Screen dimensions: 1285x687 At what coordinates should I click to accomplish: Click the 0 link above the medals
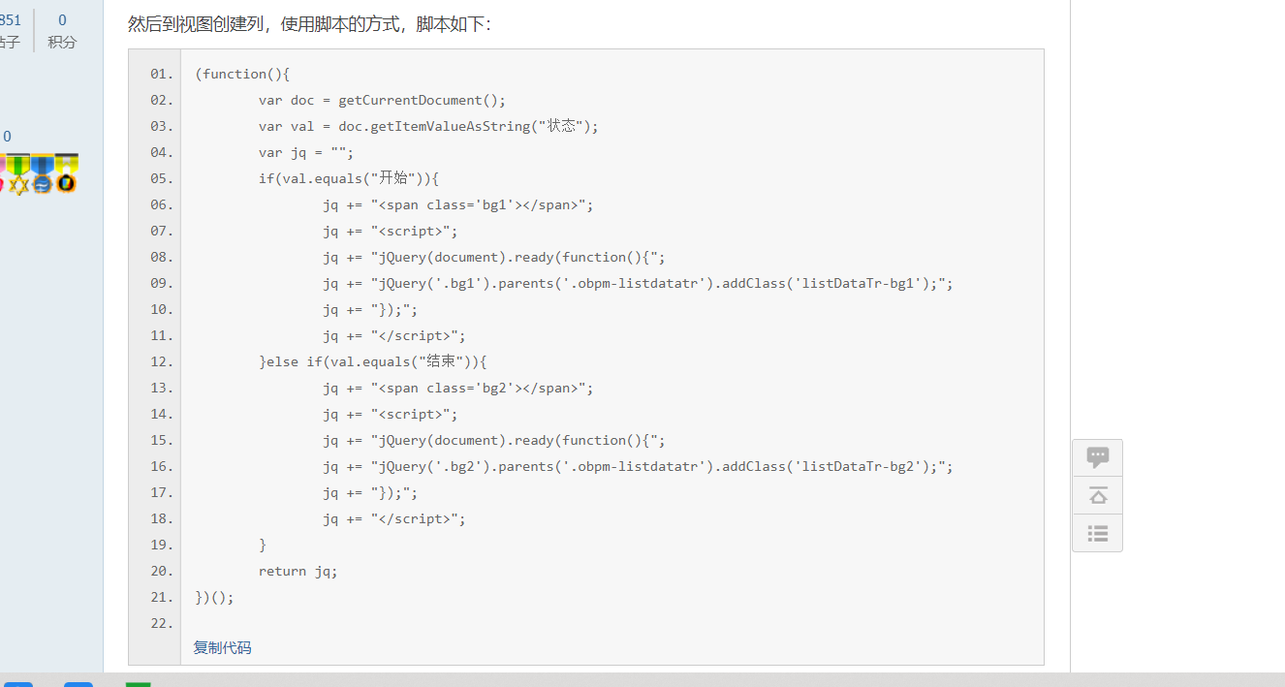tap(7, 137)
